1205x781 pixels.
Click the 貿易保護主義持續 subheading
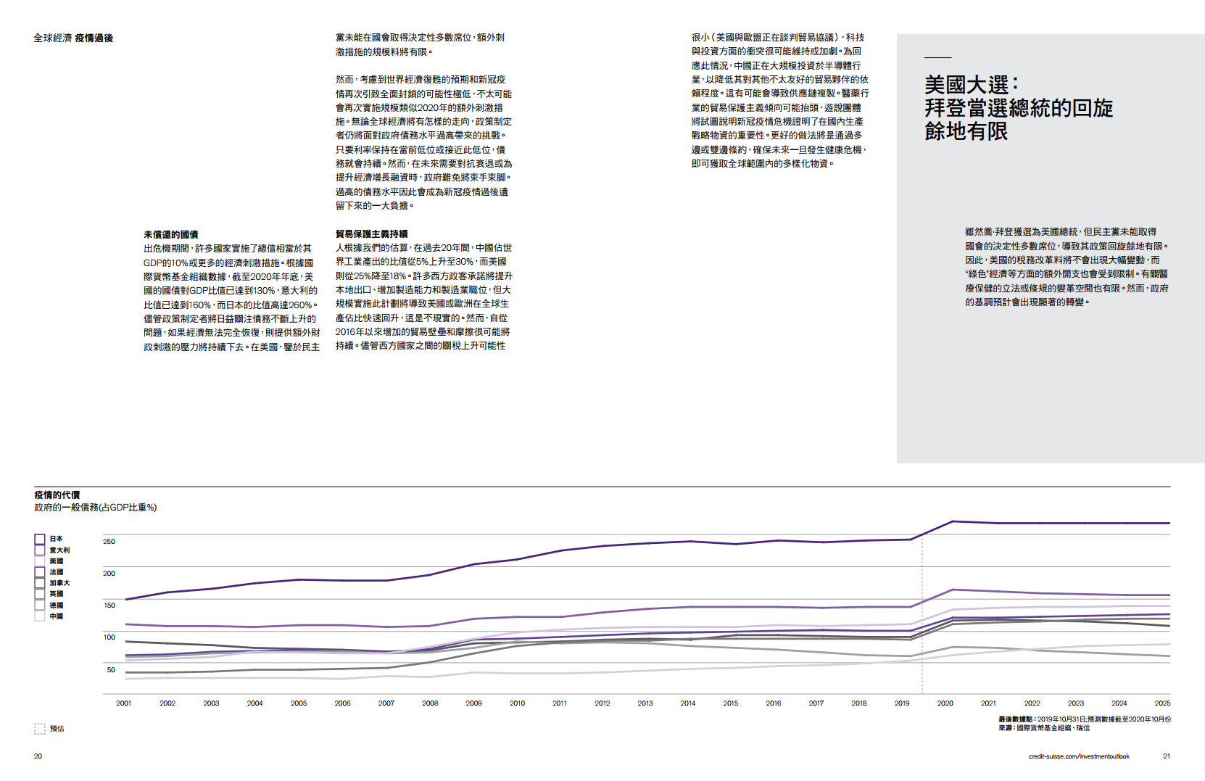coord(372,234)
